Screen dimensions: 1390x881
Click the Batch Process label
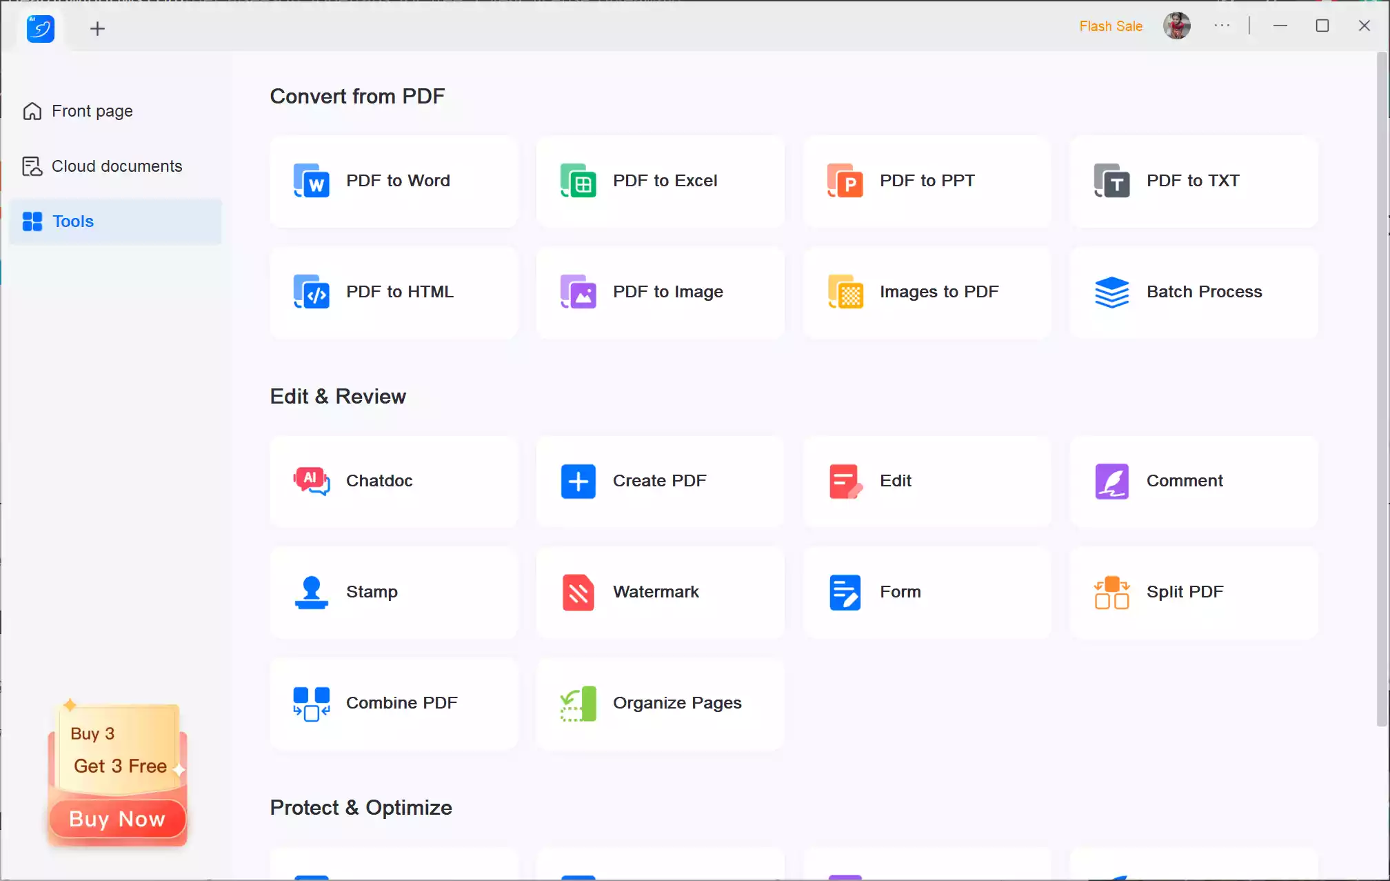[x=1204, y=292]
